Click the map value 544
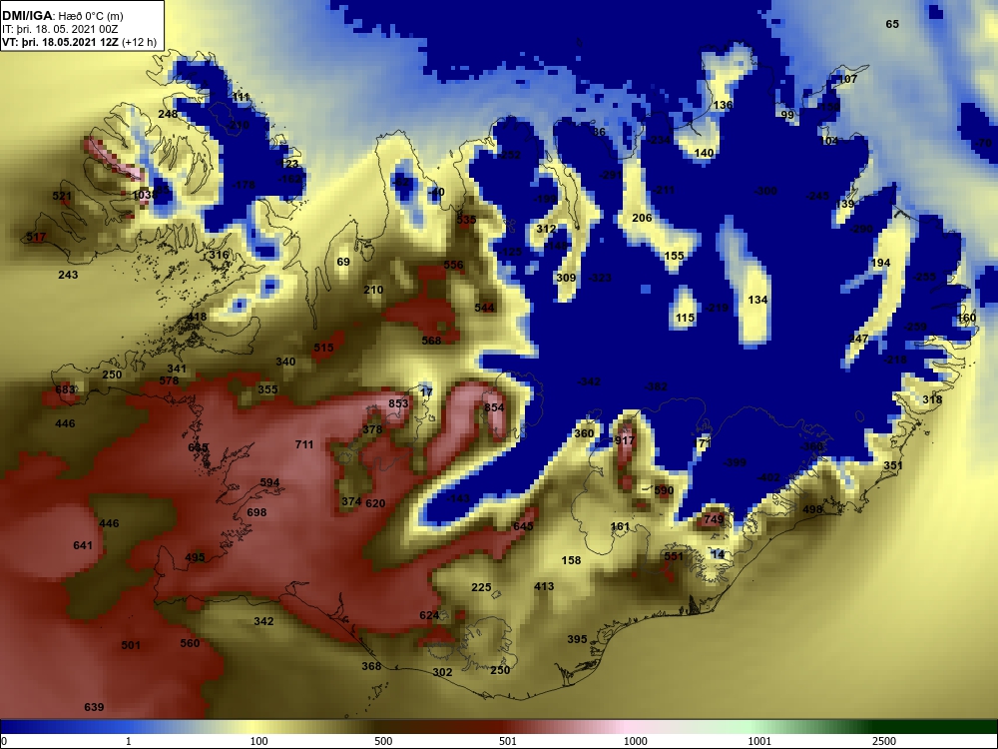 point(485,309)
